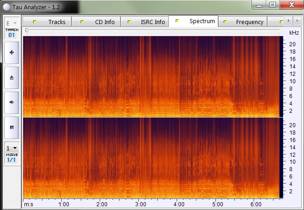Viewport: 304px width, 210px height.
Task: Switch to the Tracks tab
Action: coord(52,22)
